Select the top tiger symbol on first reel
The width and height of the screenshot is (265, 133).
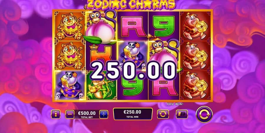click(x=70, y=26)
